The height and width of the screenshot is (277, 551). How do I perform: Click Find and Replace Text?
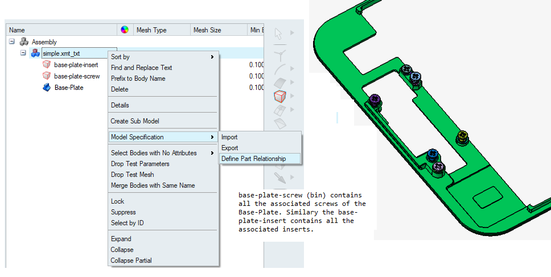141,68
